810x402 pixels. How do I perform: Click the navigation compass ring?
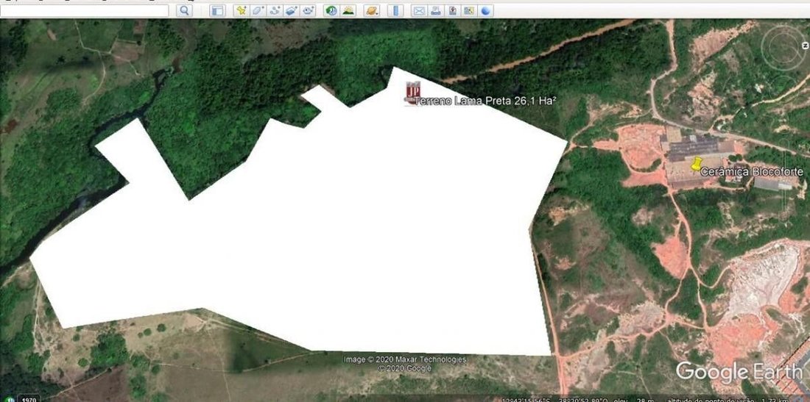(785, 48)
